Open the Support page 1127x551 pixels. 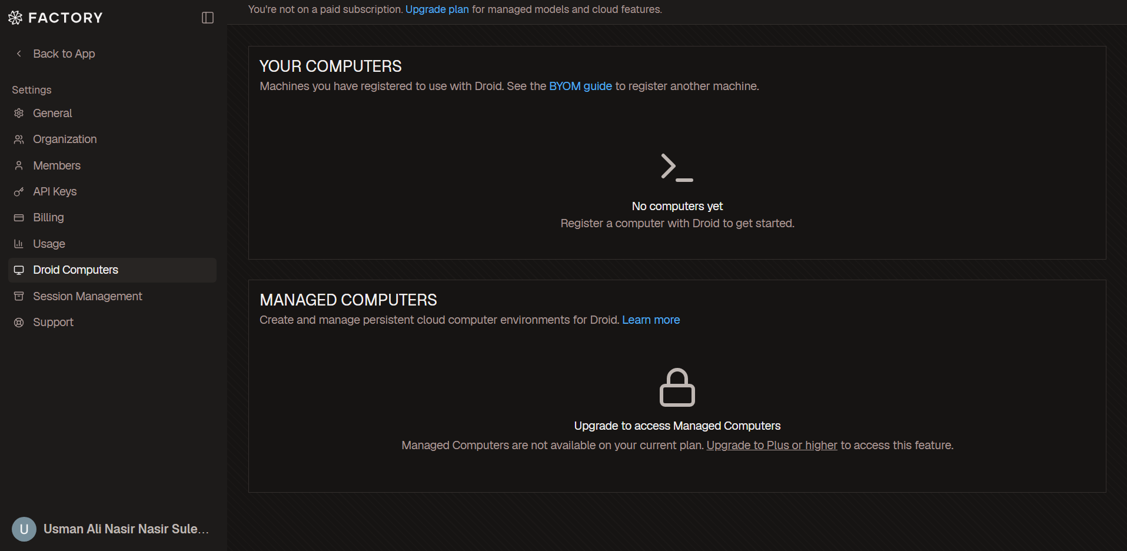[112, 323]
